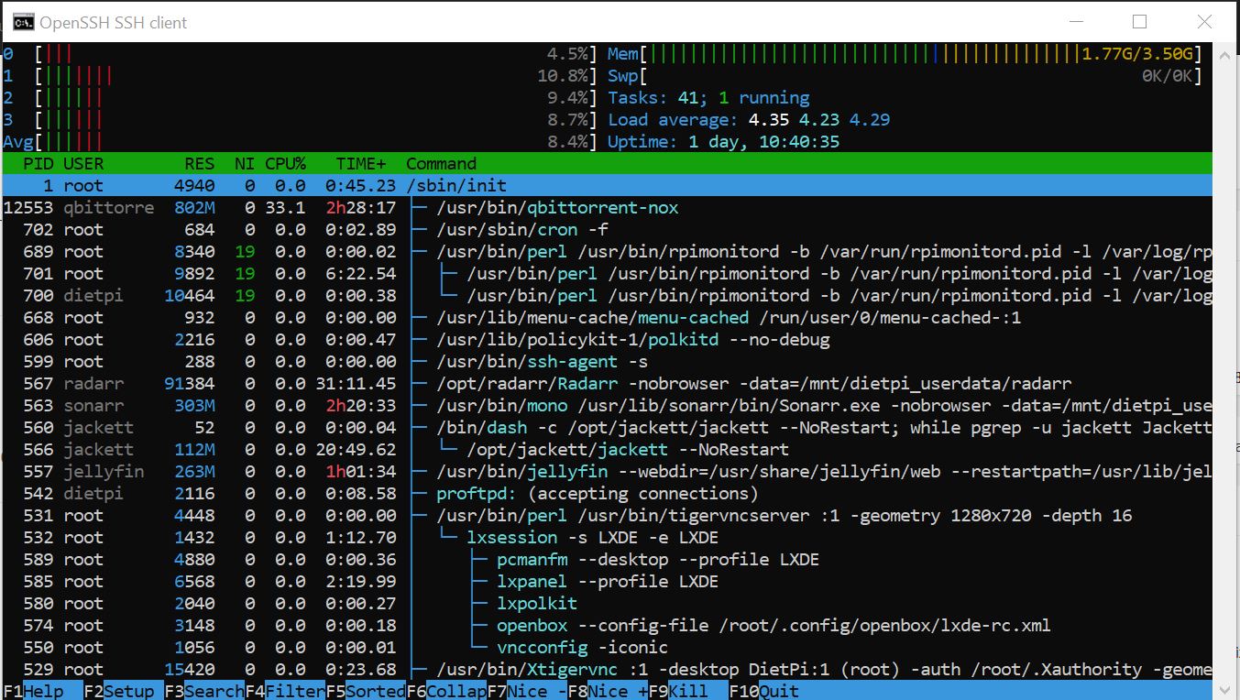Select the /opt/jackett/jackett --NoRestart child process
This screenshot has width=1240, height=700.
click(607, 450)
